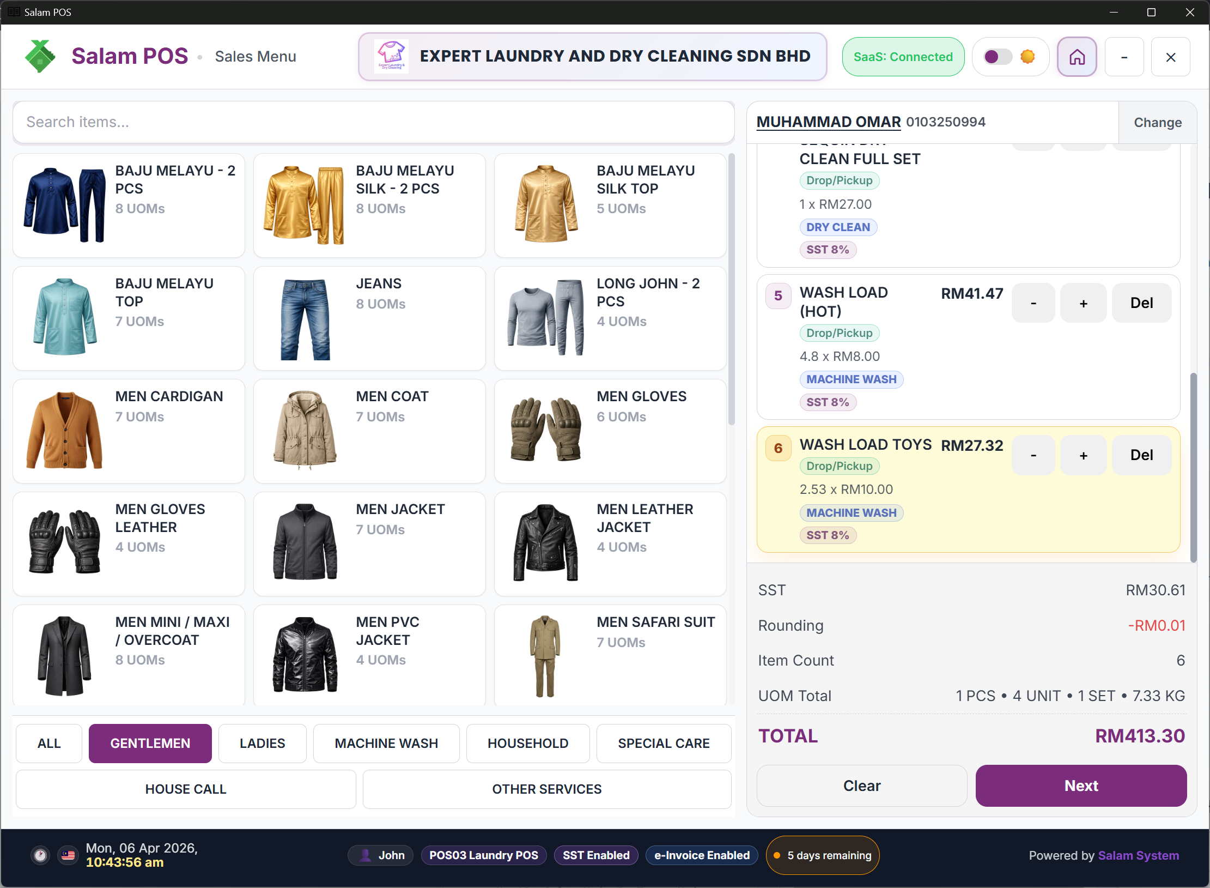
Task: Select the JEANS item card
Action: (x=369, y=318)
